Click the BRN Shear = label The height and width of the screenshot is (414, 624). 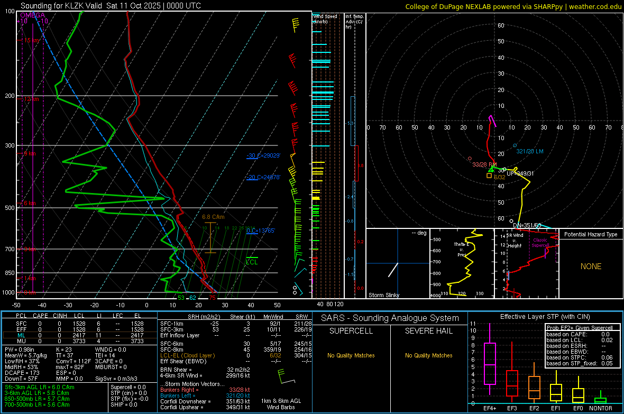tap(176, 370)
